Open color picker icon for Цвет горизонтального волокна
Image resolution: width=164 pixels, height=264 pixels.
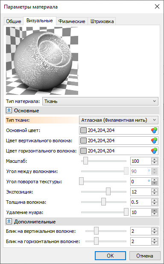pyautogui.click(x=154, y=151)
